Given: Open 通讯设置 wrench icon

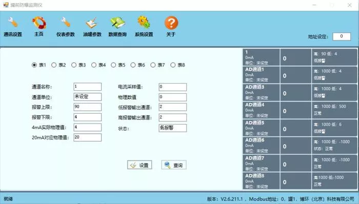Looking at the screenshot, I should pos(13,22).
